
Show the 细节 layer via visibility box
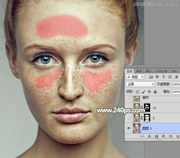pyautogui.click(x=129, y=98)
